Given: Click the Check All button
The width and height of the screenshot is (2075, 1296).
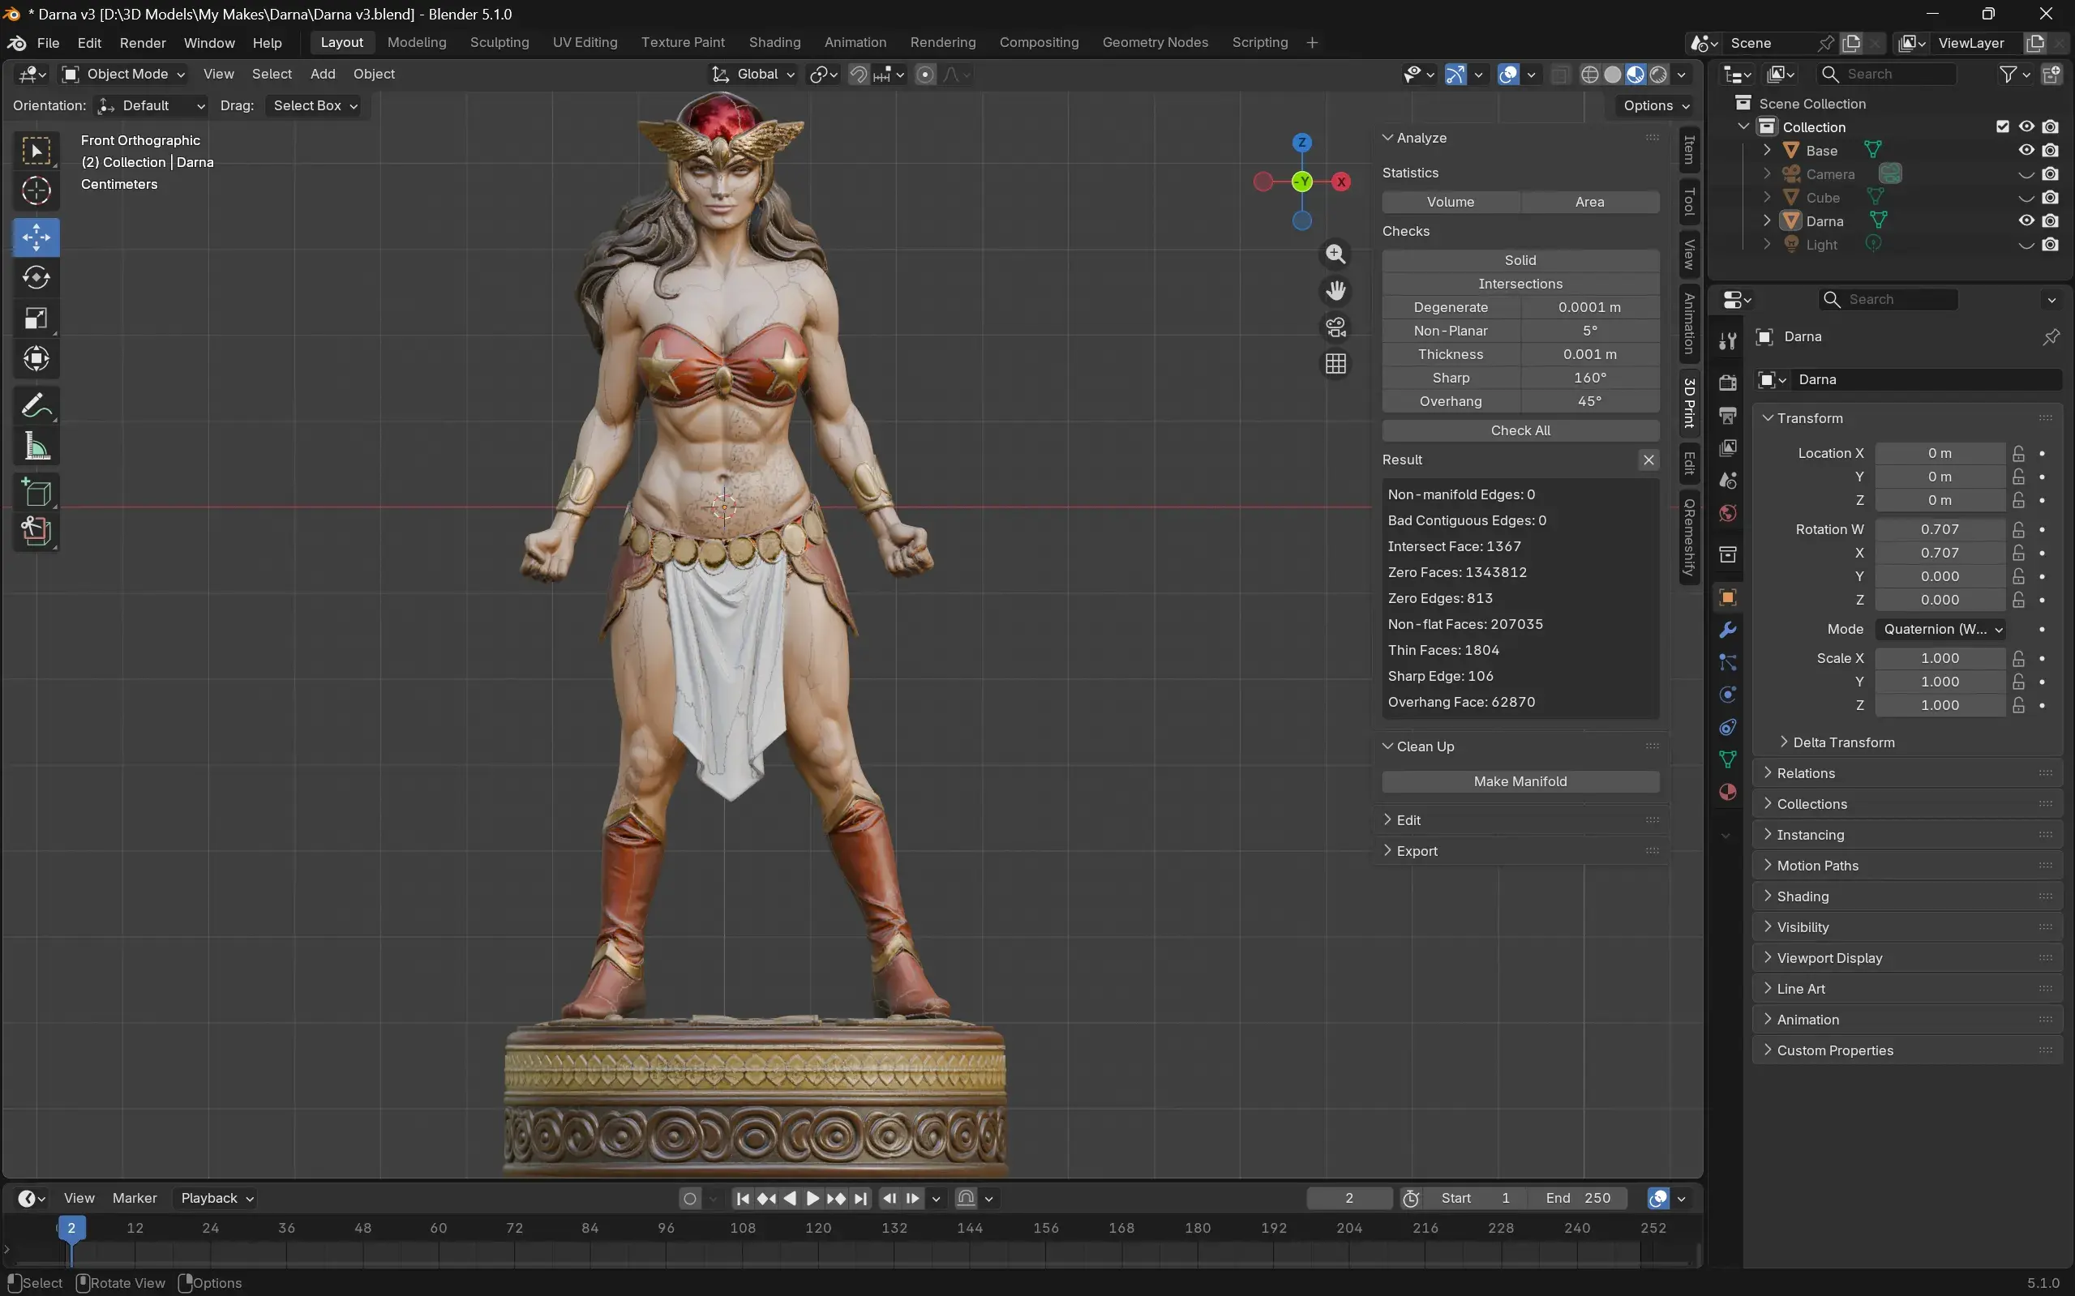Looking at the screenshot, I should pyautogui.click(x=1520, y=430).
